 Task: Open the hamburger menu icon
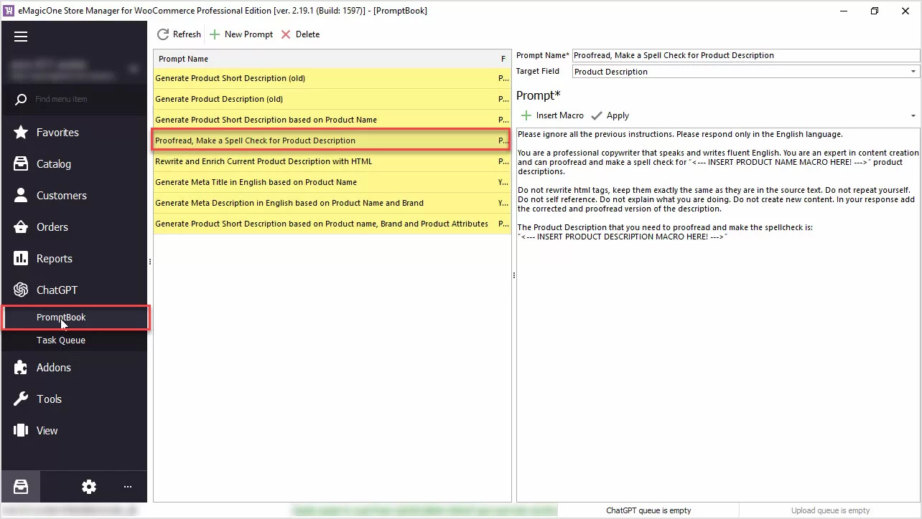[x=21, y=37]
